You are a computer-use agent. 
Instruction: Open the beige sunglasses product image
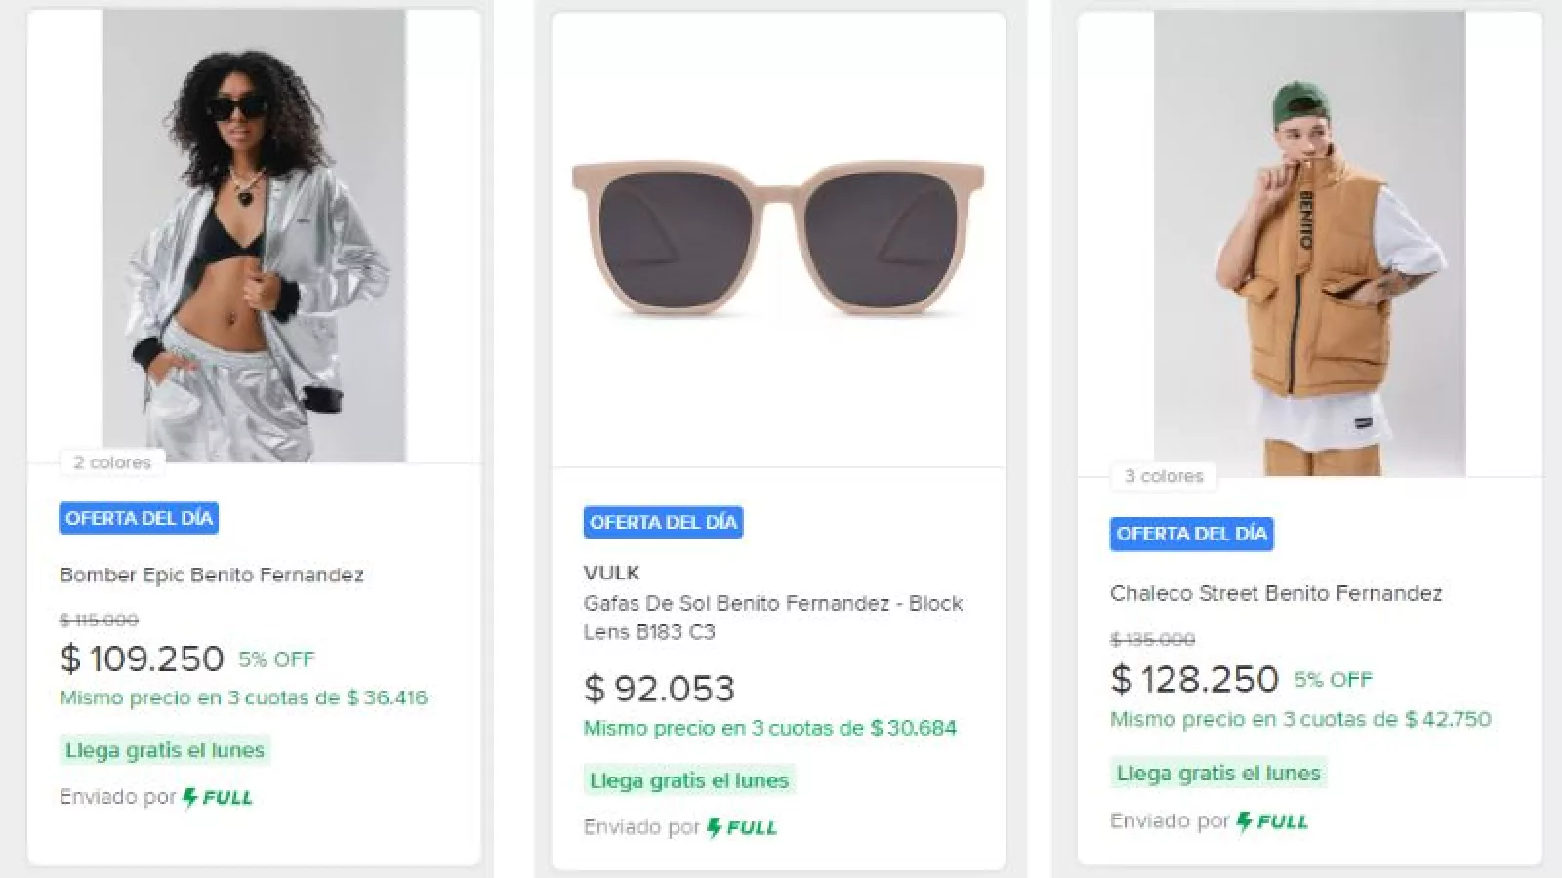click(778, 239)
